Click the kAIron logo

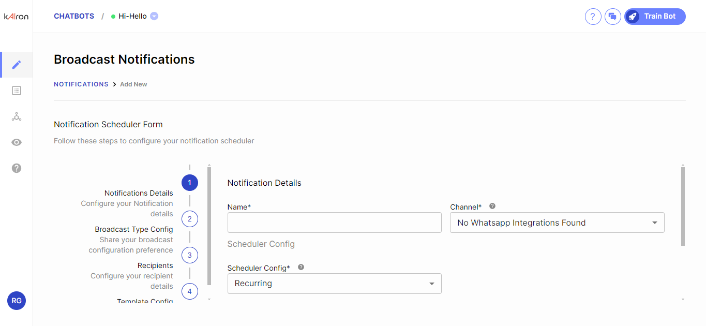click(x=16, y=17)
